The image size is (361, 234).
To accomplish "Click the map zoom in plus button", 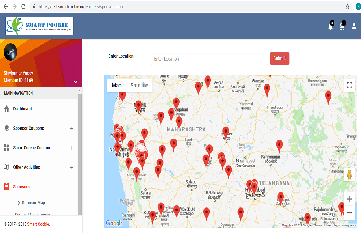I will (x=349, y=199).
